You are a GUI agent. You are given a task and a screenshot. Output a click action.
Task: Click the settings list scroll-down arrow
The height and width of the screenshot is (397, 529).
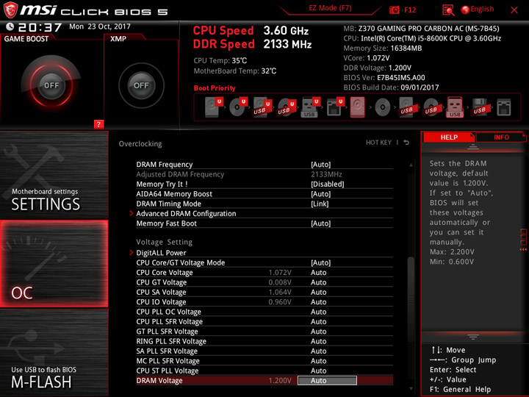(x=411, y=389)
